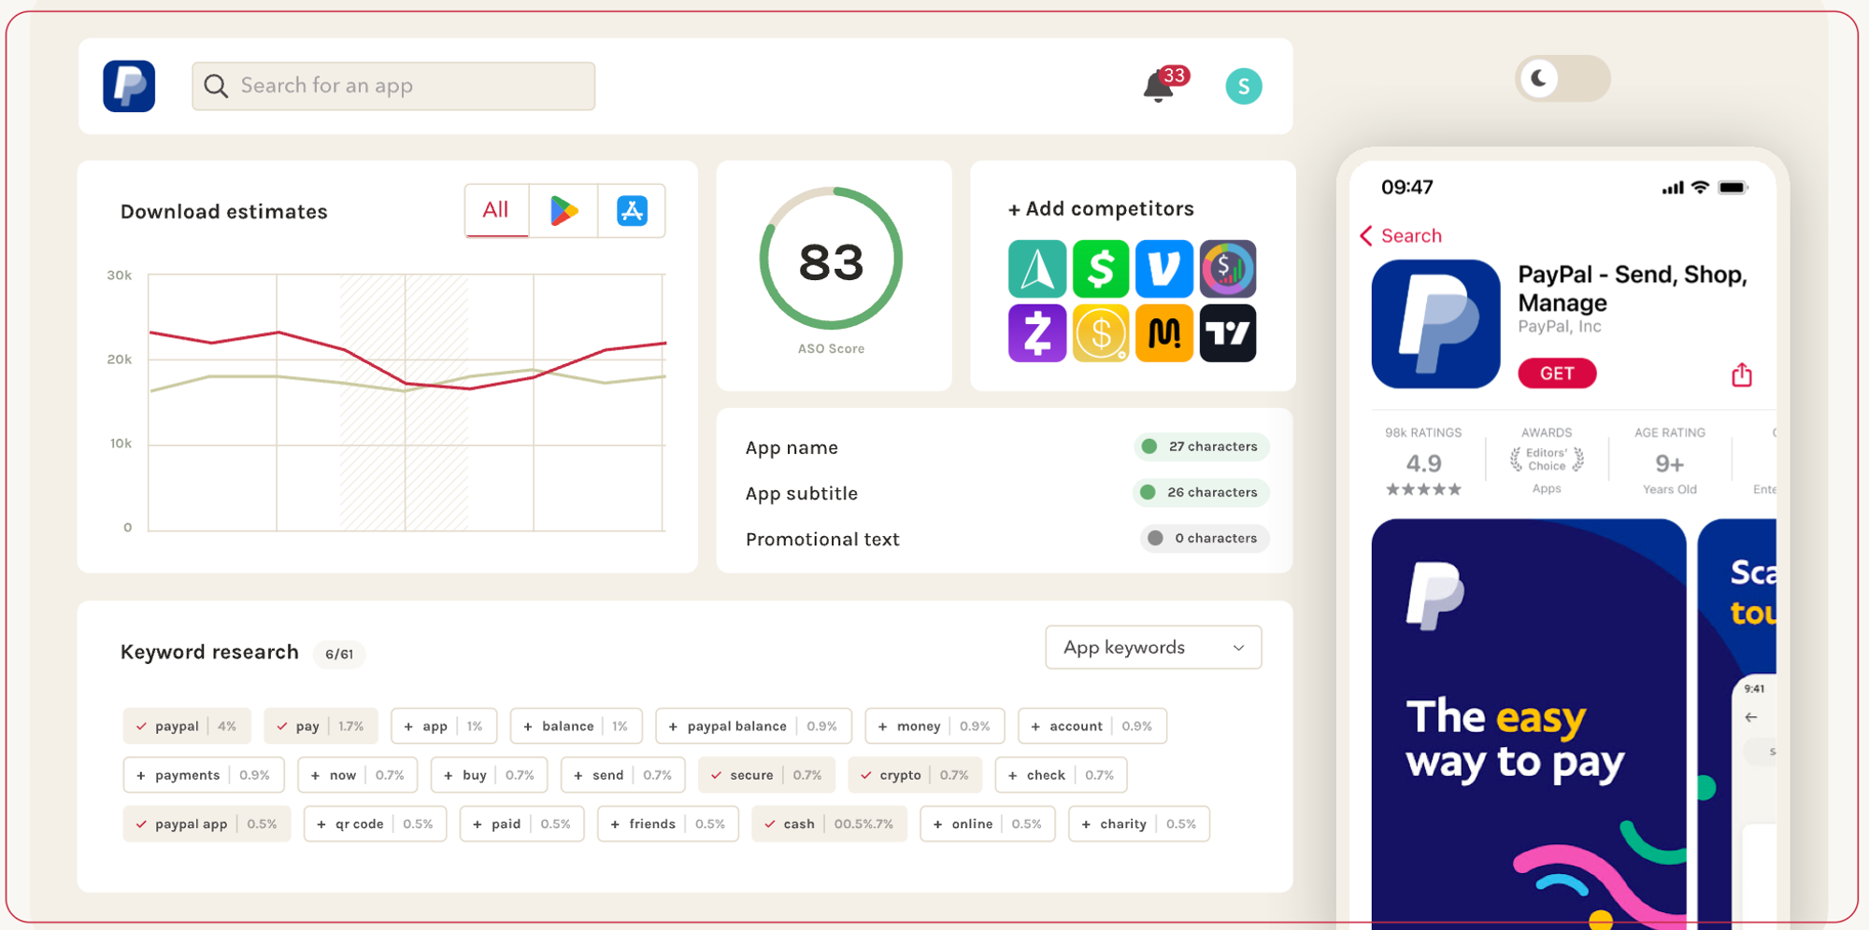This screenshot has width=1869, height=930.
Task: Uncheck the crypto keyword chip
Action: click(x=915, y=775)
